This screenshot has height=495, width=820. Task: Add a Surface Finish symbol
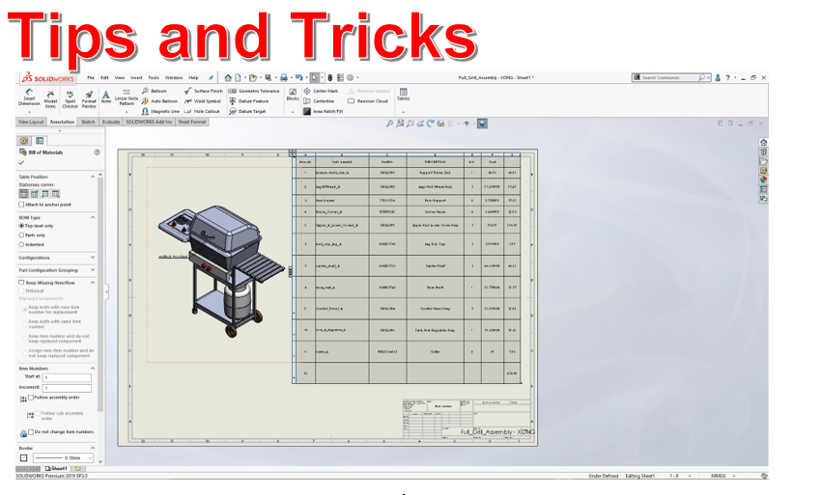pos(204,91)
